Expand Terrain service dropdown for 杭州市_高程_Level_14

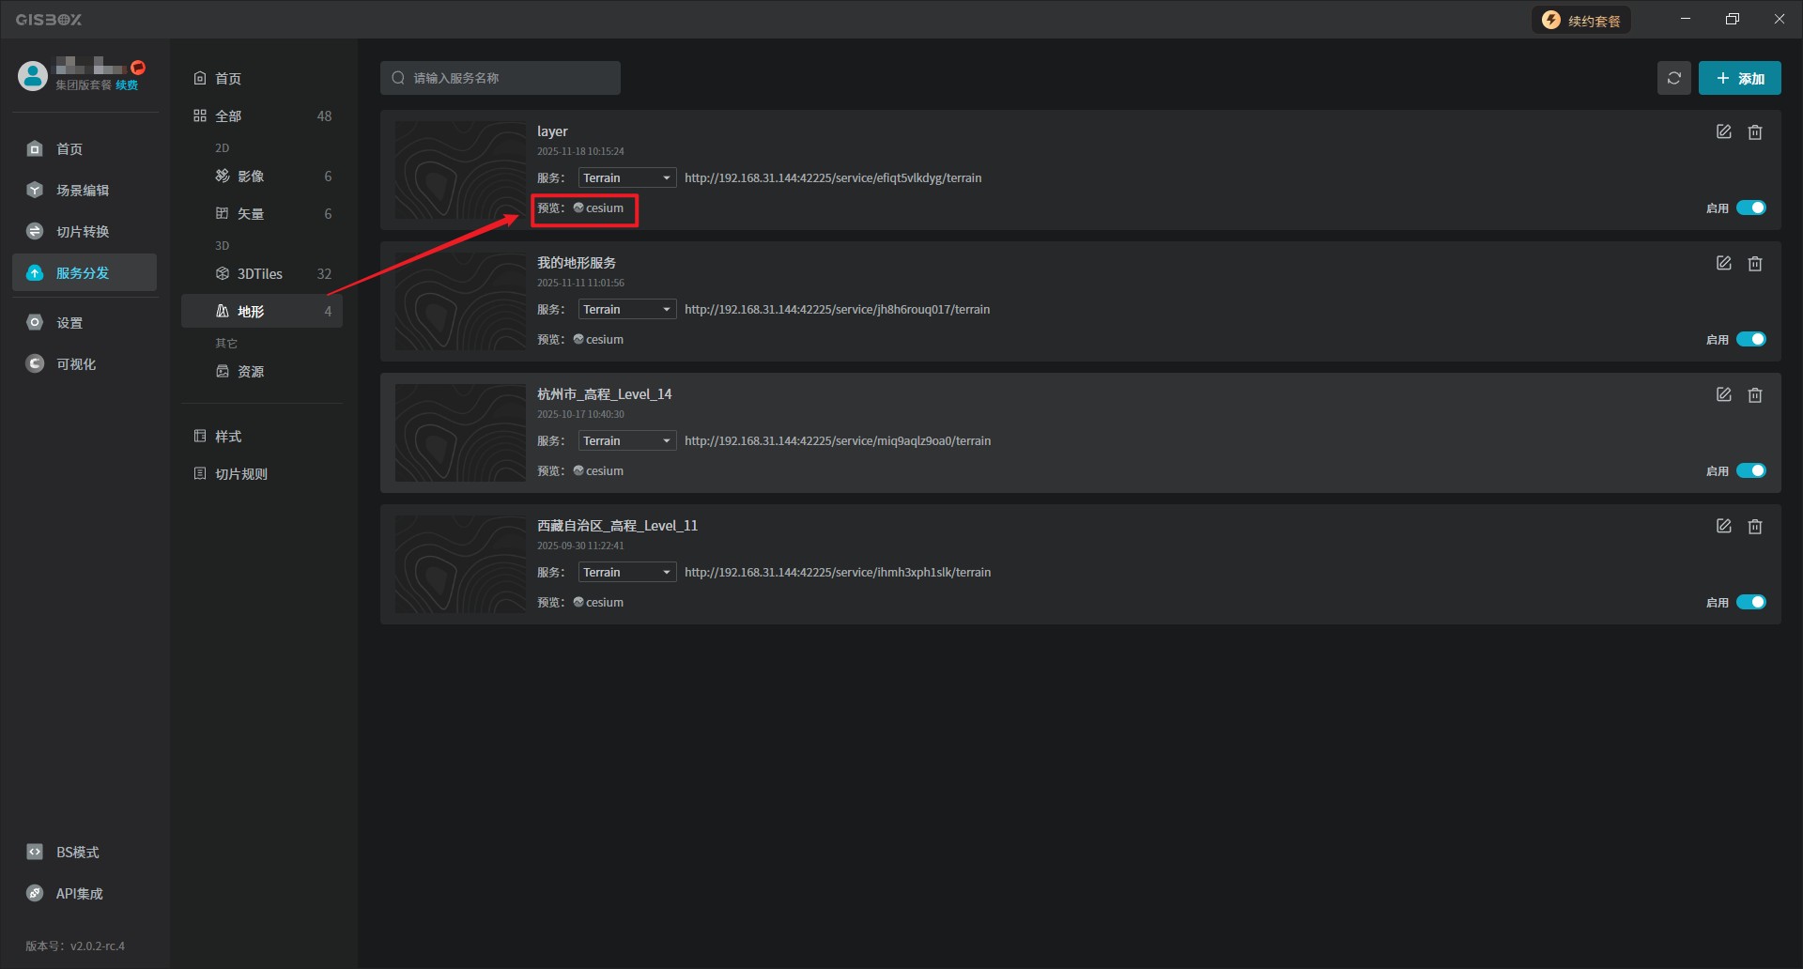click(x=626, y=441)
